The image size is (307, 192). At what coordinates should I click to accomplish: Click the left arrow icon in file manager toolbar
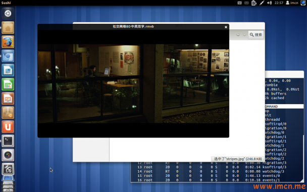[x=238, y=35]
